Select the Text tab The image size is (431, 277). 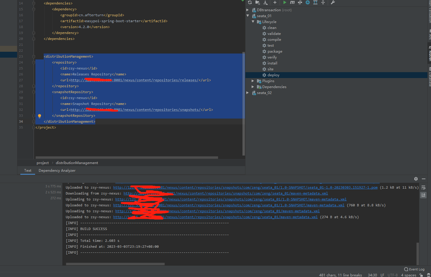tap(27, 171)
